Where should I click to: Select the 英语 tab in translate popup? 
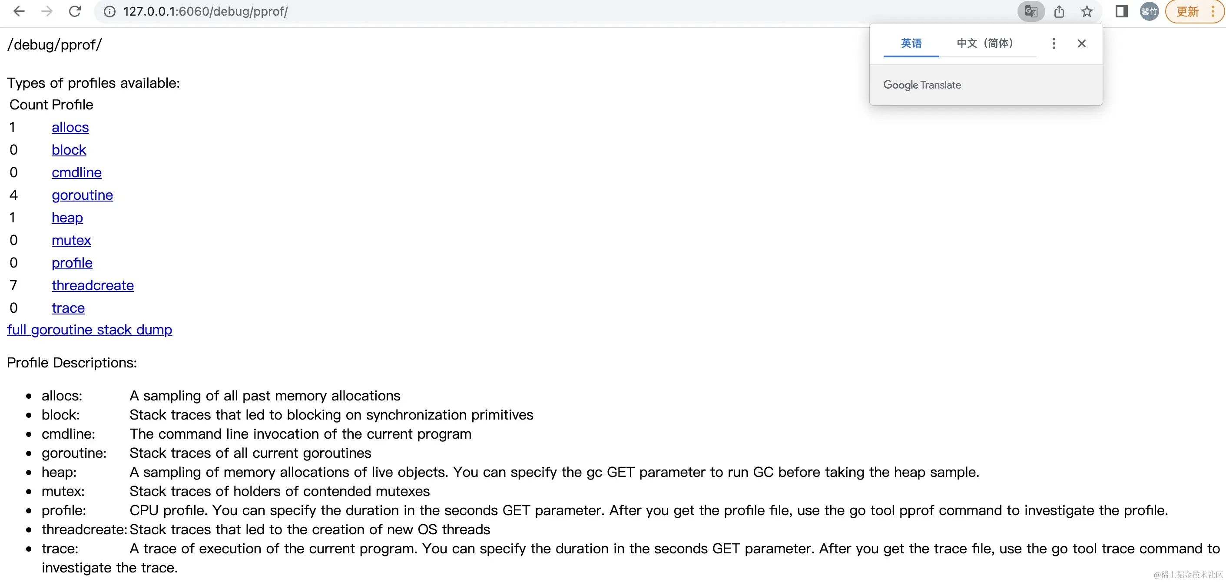coord(911,43)
